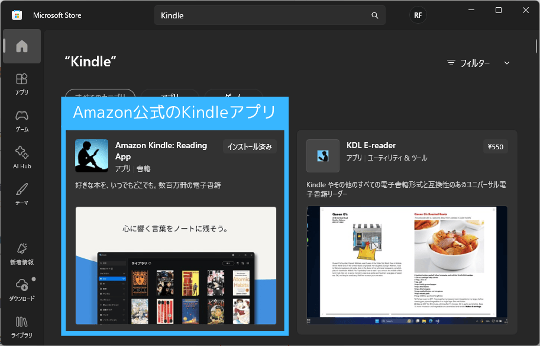This screenshot has height=346, width=540.
Task: Click the インストール済み button for Kindle
Action: (250, 146)
